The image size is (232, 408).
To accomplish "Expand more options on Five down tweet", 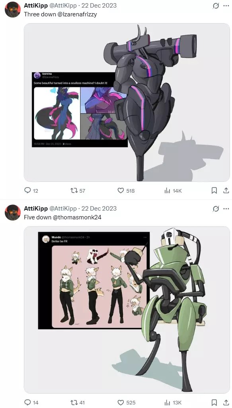I will 226,209.
